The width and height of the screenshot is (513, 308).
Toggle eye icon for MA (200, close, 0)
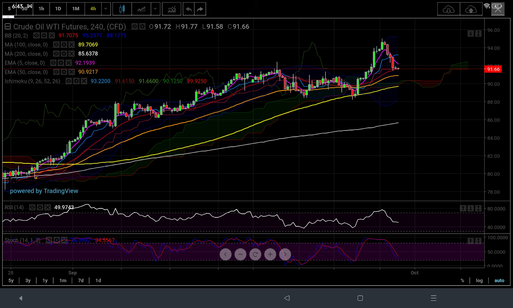(56, 54)
